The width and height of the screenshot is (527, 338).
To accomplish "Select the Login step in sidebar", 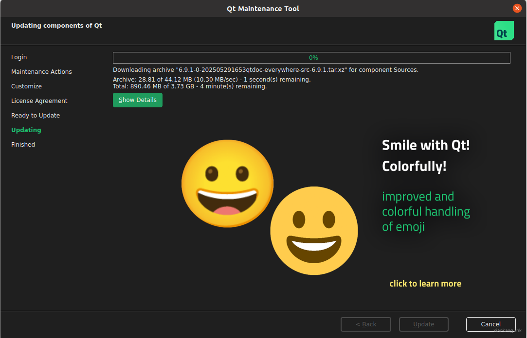I will [x=19, y=57].
